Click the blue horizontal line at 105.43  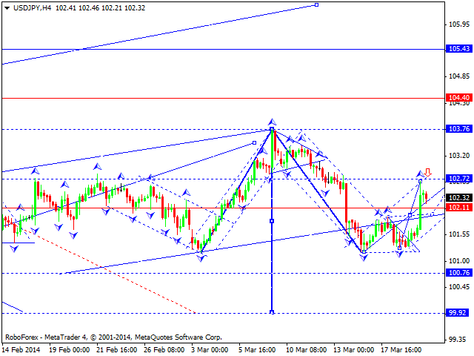click(222, 49)
